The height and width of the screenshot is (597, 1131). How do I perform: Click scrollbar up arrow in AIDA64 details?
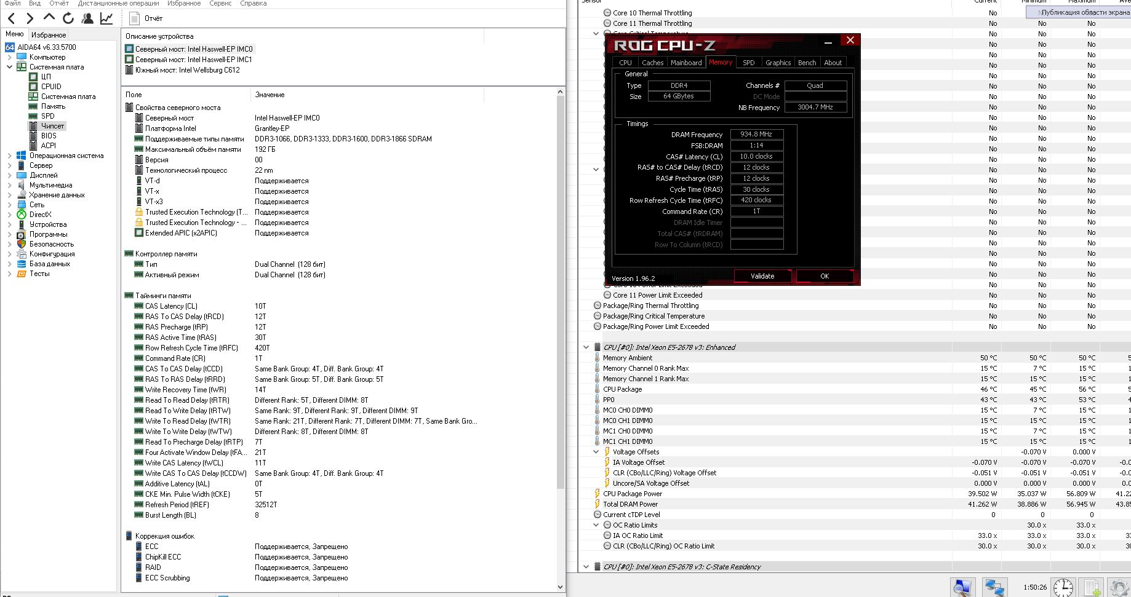(x=560, y=92)
